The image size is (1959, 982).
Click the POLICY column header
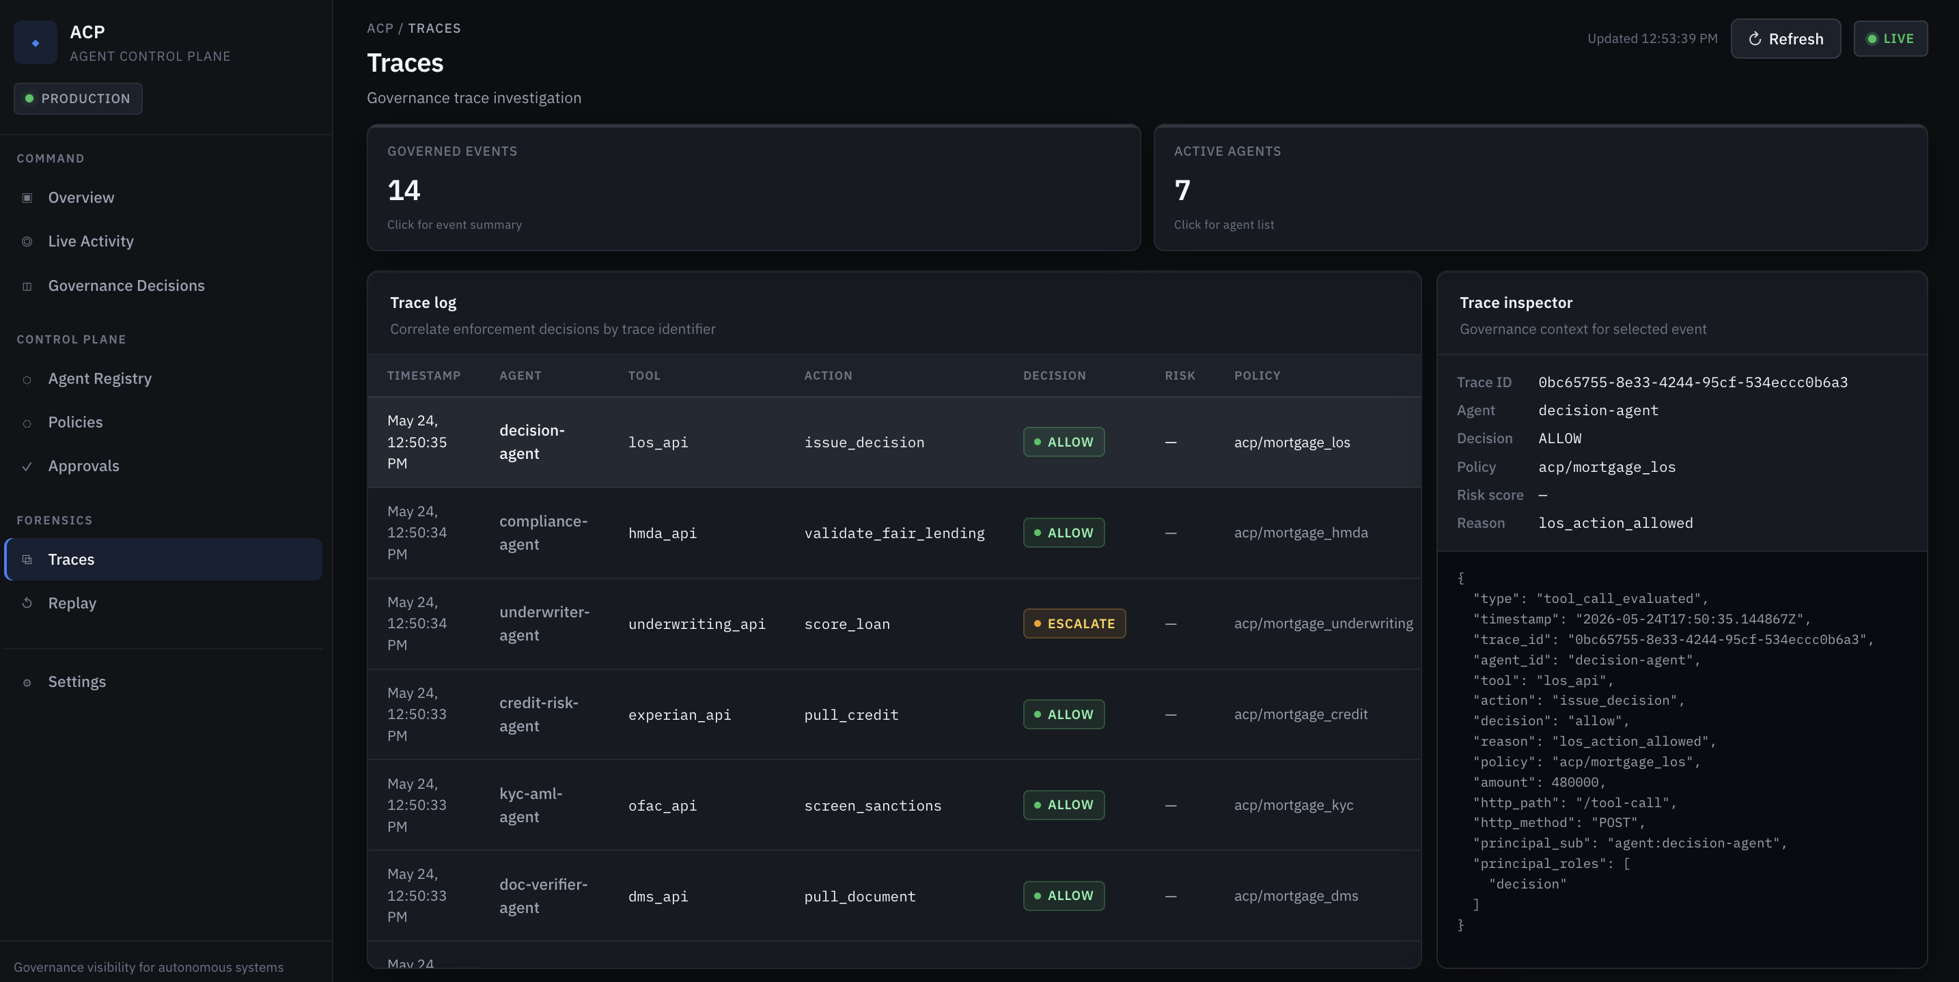tap(1257, 376)
